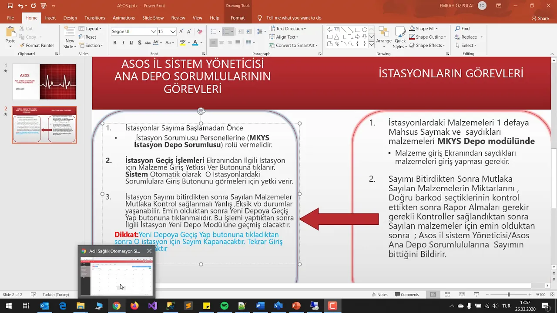
Task: Expand the shapes gallery
Action: (371, 44)
